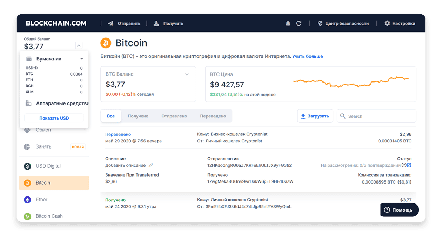This screenshot has height=236, width=442.
Task: Click the Security Center shield icon
Action: (320, 23)
